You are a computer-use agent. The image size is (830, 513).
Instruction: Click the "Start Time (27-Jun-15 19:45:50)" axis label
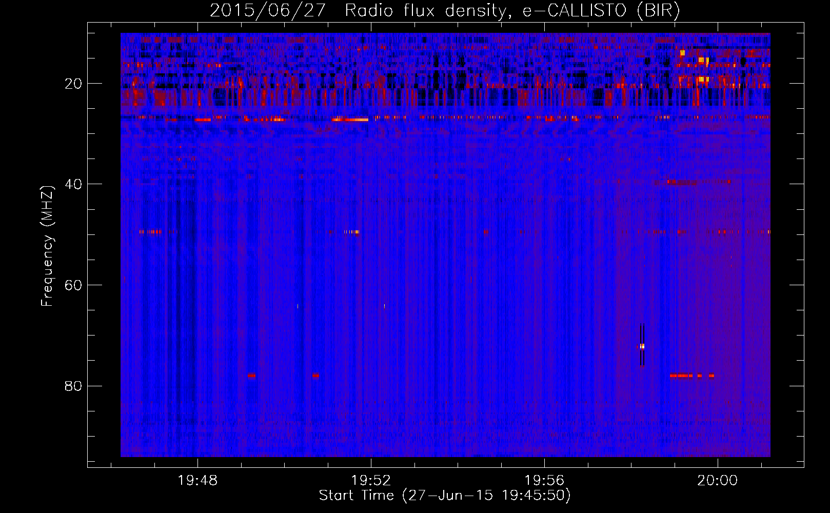(445, 496)
